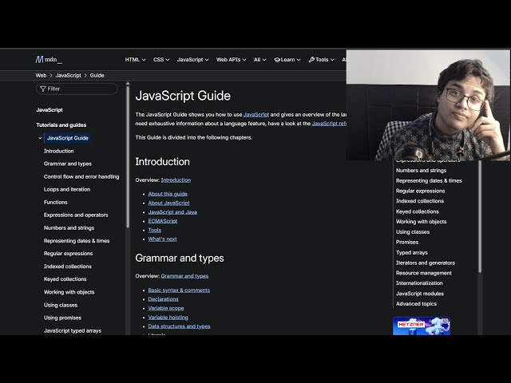This screenshot has width=511, height=383.
Task: Jump to Resource management in TOC
Action: tap(424, 273)
